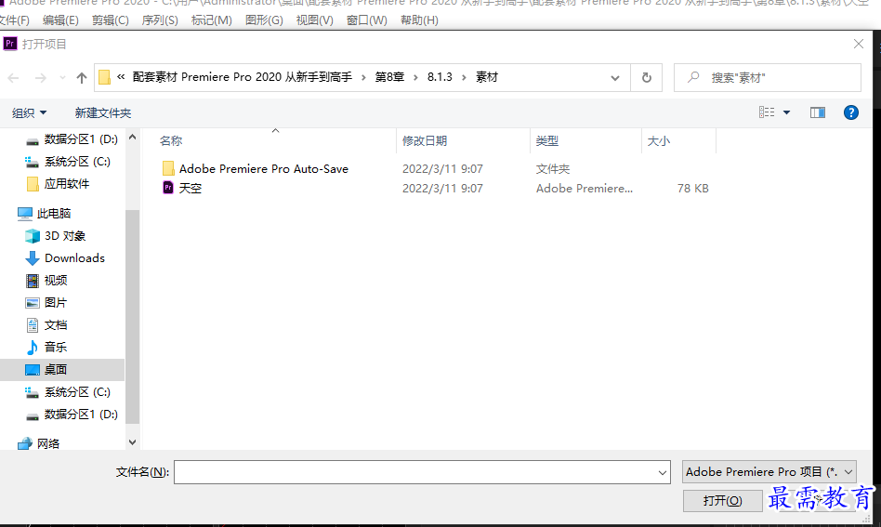
Task: Open the 标记(M) menu
Action: [x=211, y=20]
